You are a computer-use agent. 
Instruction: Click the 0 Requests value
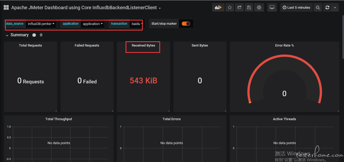click(31, 81)
